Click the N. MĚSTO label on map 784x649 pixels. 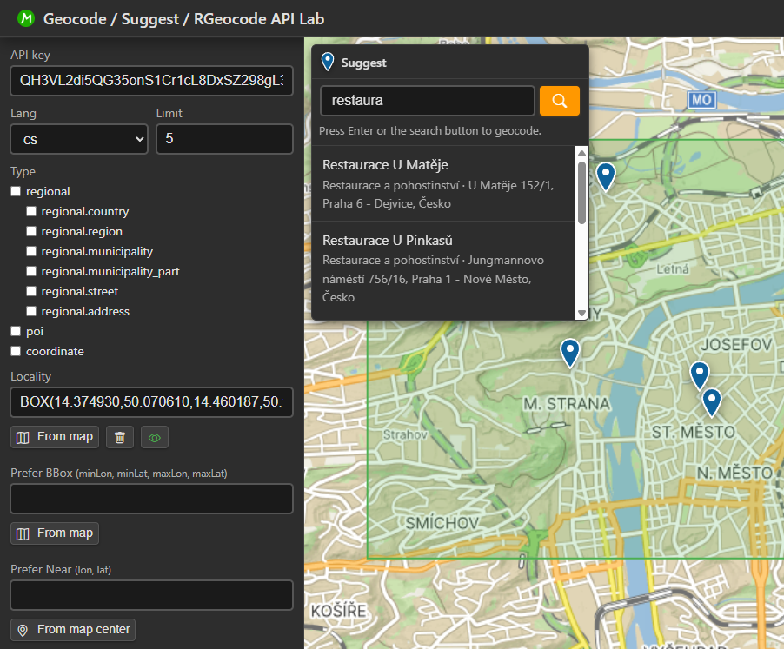click(x=735, y=473)
